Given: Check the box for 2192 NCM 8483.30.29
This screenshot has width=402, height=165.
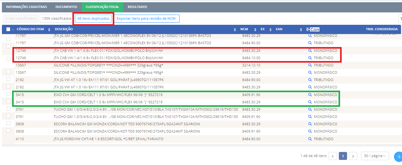Looking at the screenshot, I should tap(8, 86).
